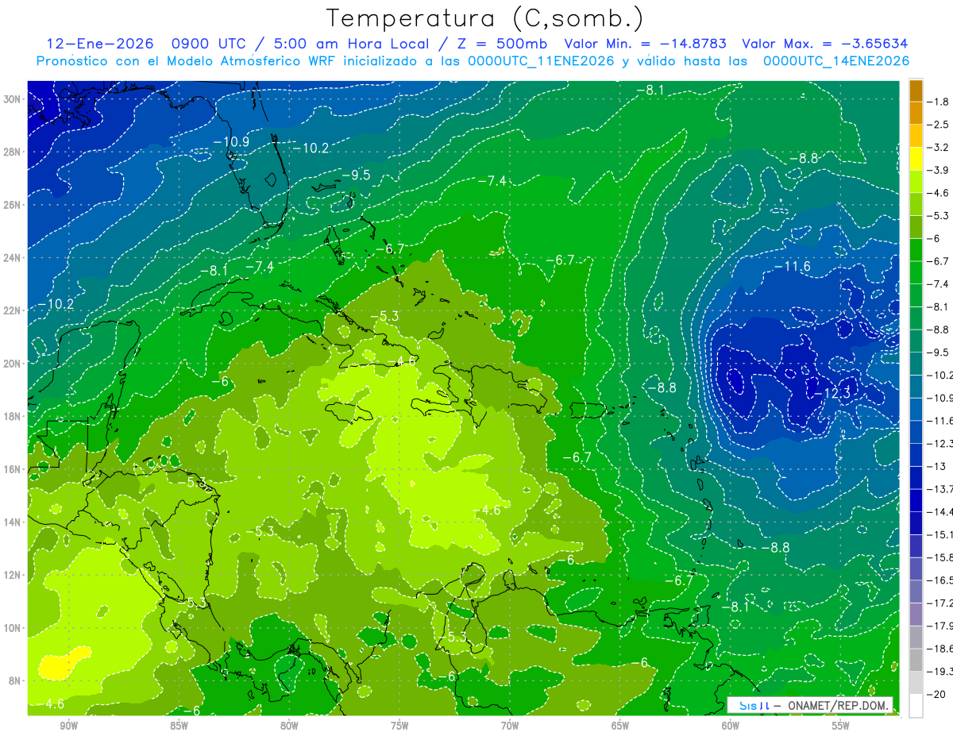953x736 pixels.
Task: Click the -8.1 label at top edge
Action: 650,91
